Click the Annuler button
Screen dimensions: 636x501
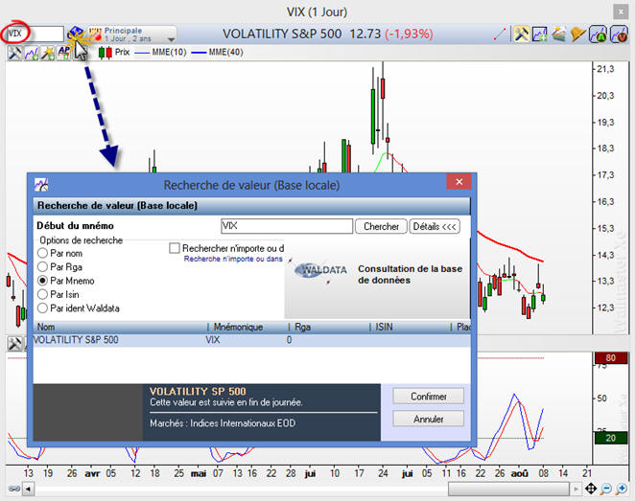click(429, 420)
